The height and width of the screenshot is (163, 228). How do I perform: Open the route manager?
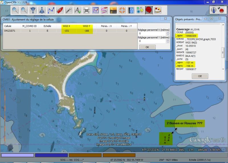click(x=95, y=10)
